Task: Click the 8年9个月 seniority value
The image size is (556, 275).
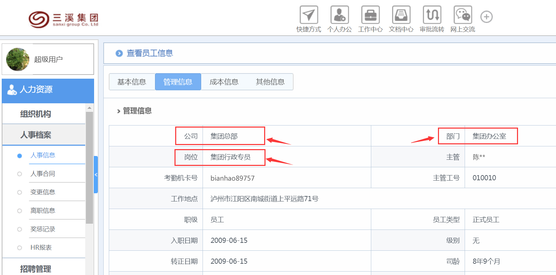Action: click(486, 261)
